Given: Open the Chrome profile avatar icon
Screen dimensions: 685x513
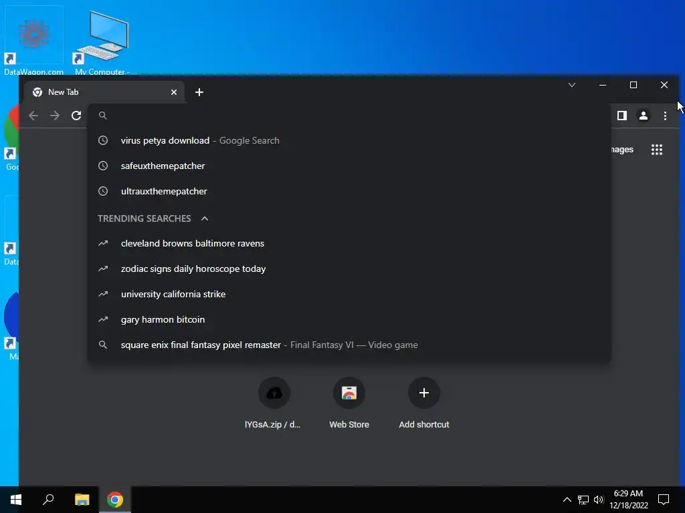Looking at the screenshot, I should tap(644, 116).
